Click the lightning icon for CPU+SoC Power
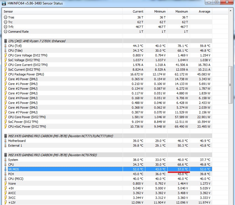Screen dimensions: 235x205 click(x=6, y=127)
